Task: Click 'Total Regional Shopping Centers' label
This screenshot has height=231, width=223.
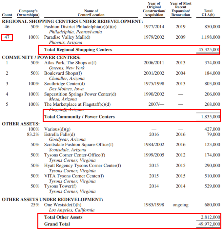Action: [78, 50]
